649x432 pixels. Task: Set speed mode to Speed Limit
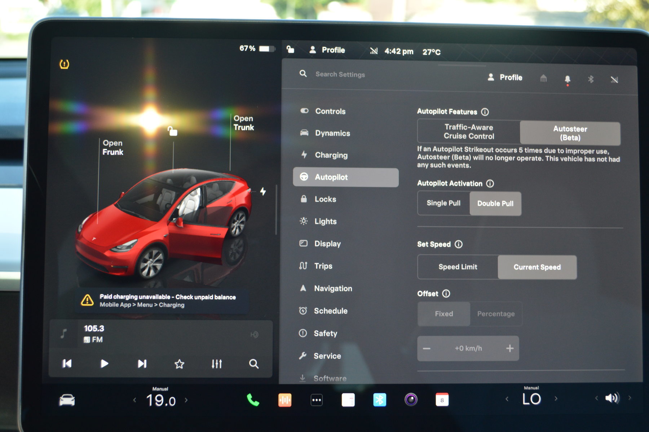[458, 267]
